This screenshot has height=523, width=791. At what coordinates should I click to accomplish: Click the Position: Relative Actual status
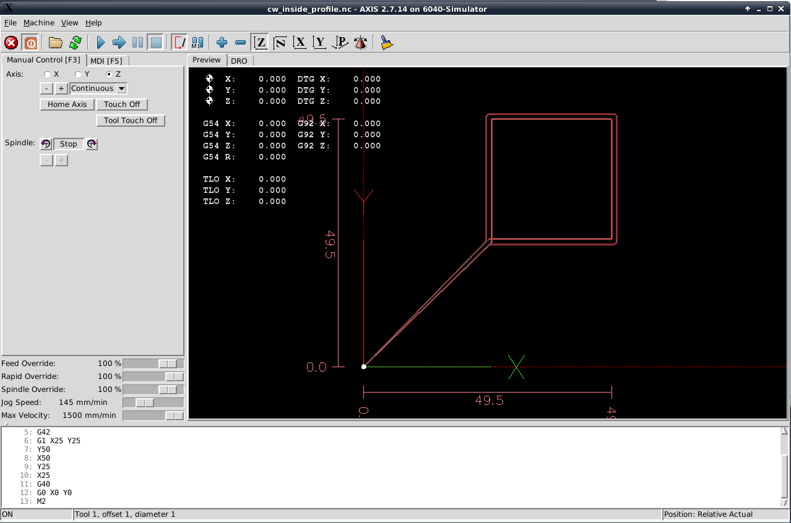(725, 514)
